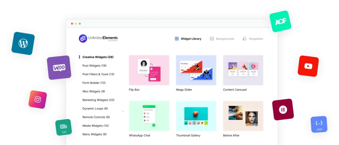Open the Before After widget thumbnail
Screen dimensions: 339x145
243,116
